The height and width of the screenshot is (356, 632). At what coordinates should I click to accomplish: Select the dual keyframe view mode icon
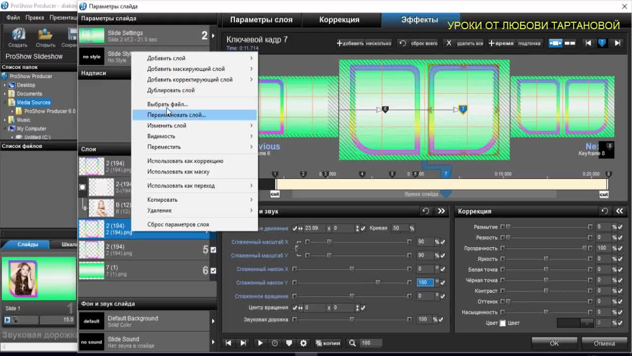pyautogui.click(x=570, y=44)
